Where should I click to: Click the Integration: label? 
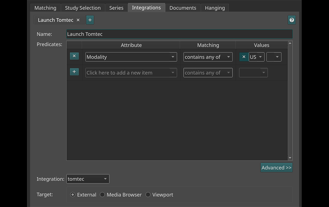50,179
